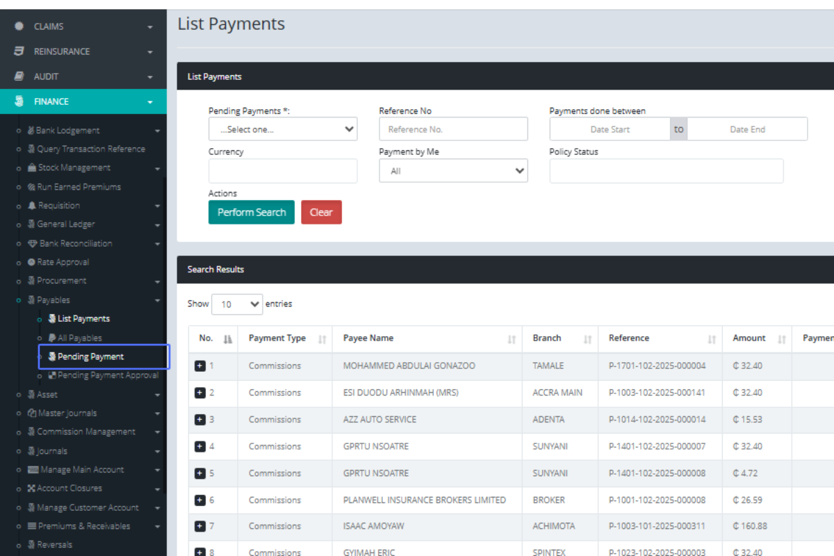The width and height of the screenshot is (834, 556).
Task: Select All Payables in sidebar
Action: [80, 338]
